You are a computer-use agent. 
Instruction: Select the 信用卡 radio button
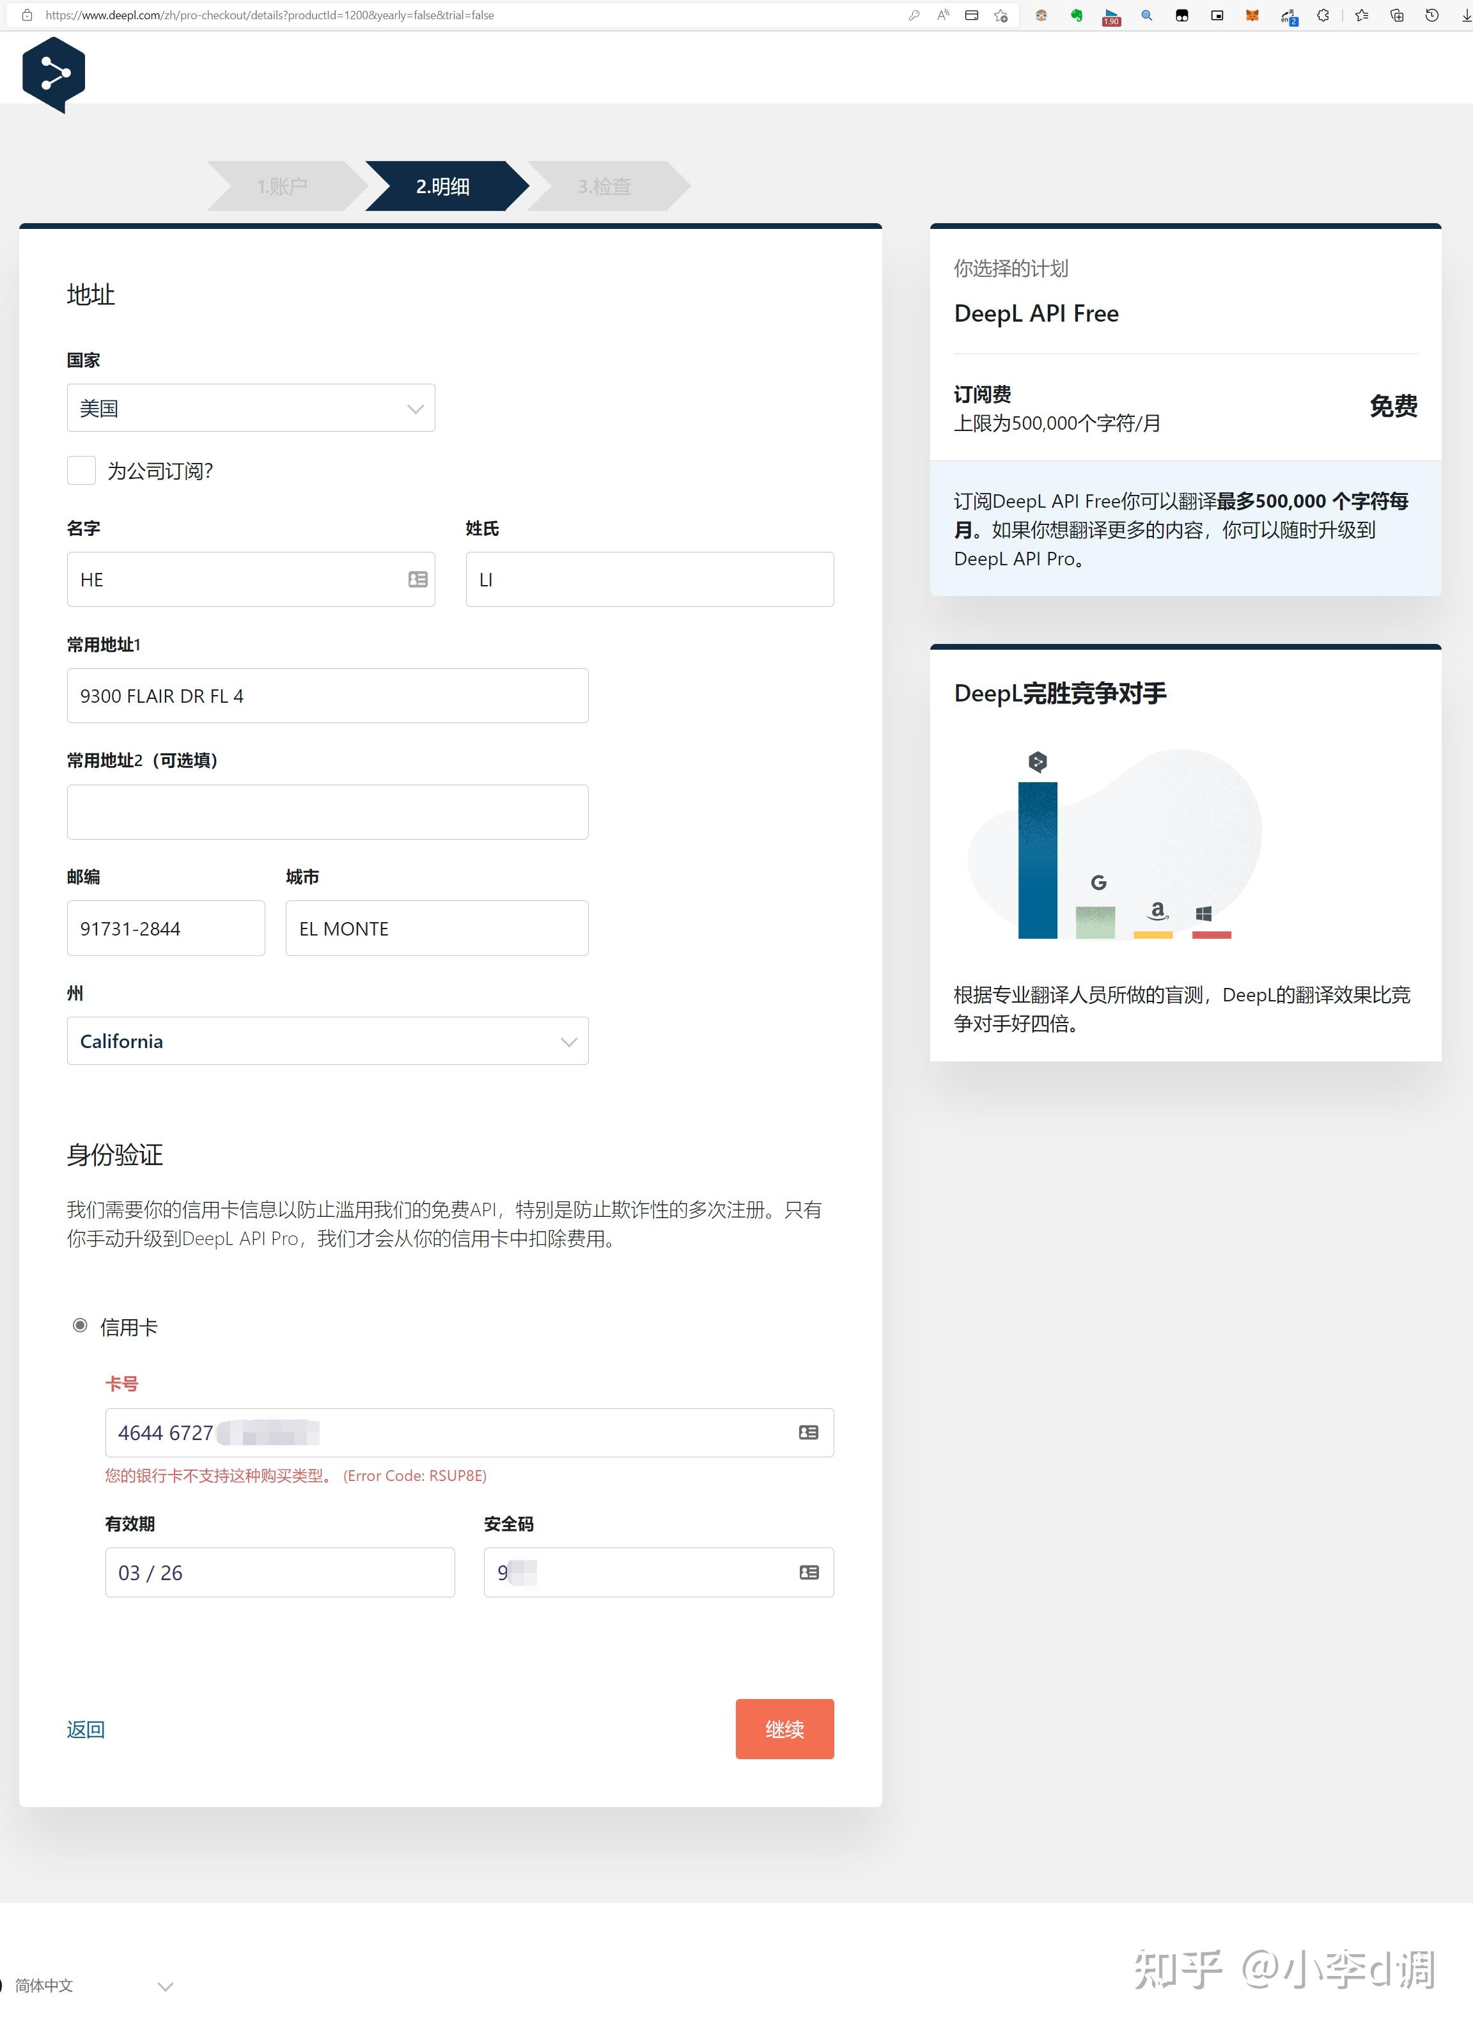click(81, 1325)
